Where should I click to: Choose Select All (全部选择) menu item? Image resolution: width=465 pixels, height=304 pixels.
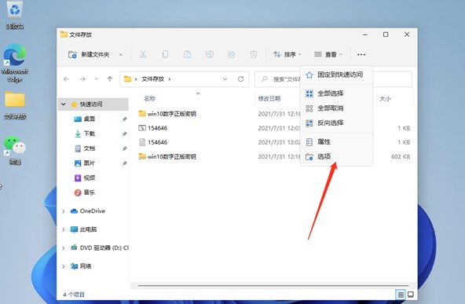(336, 93)
